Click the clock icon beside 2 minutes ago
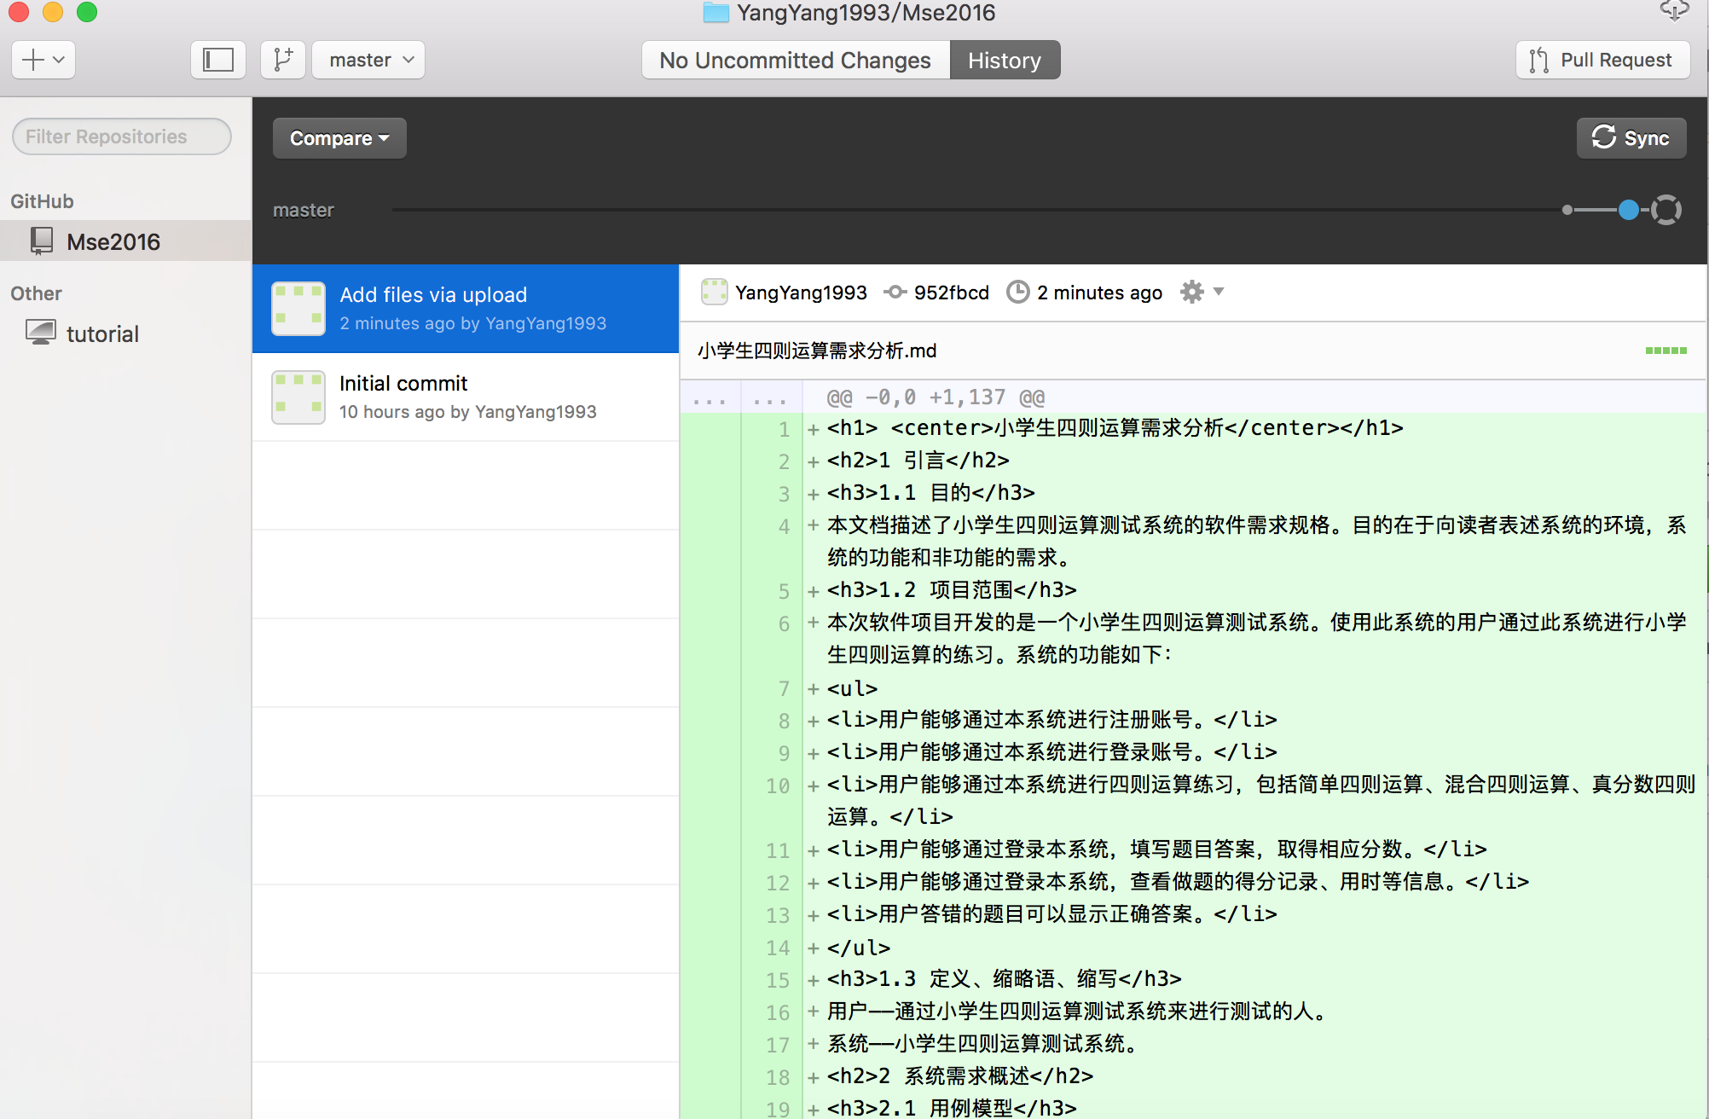The width and height of the screenshot is (1709, 1119). pyautogui.click(x=1018, y=293)
